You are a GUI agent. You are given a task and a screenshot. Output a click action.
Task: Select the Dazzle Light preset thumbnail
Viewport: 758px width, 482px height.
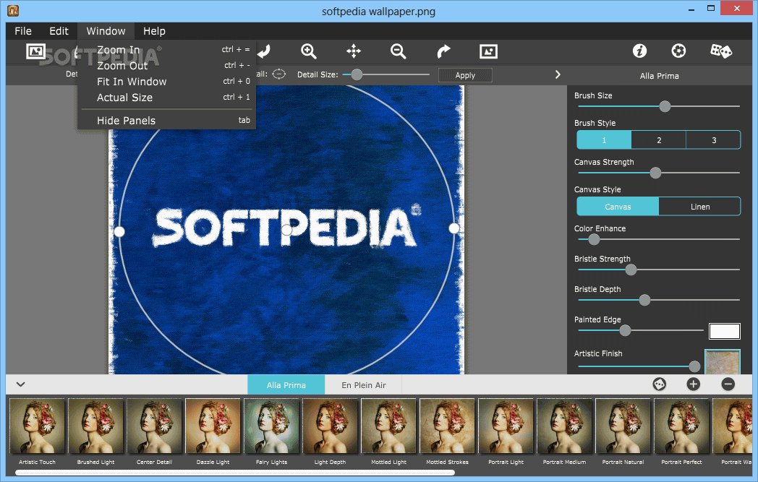pos(213,426)
